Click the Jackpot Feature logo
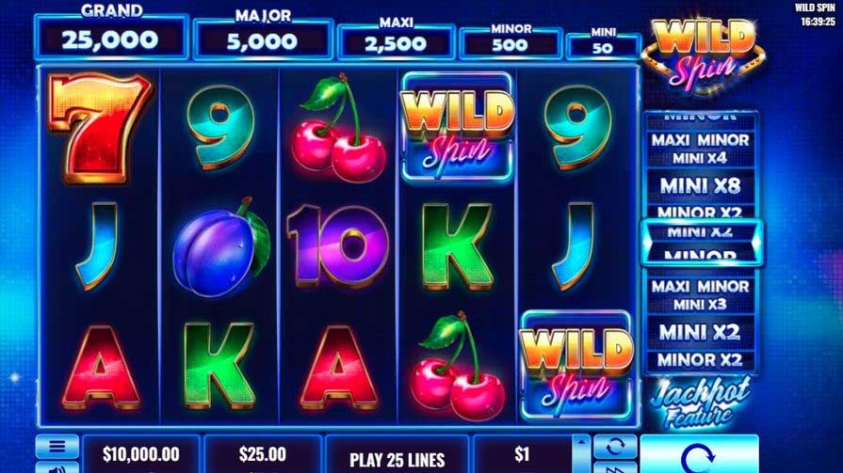843x473 pixels. tap(699, 402)
